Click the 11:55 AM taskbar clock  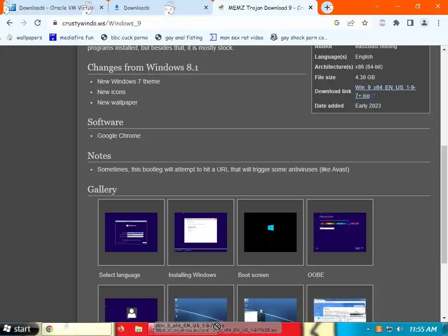pos(423,329)
